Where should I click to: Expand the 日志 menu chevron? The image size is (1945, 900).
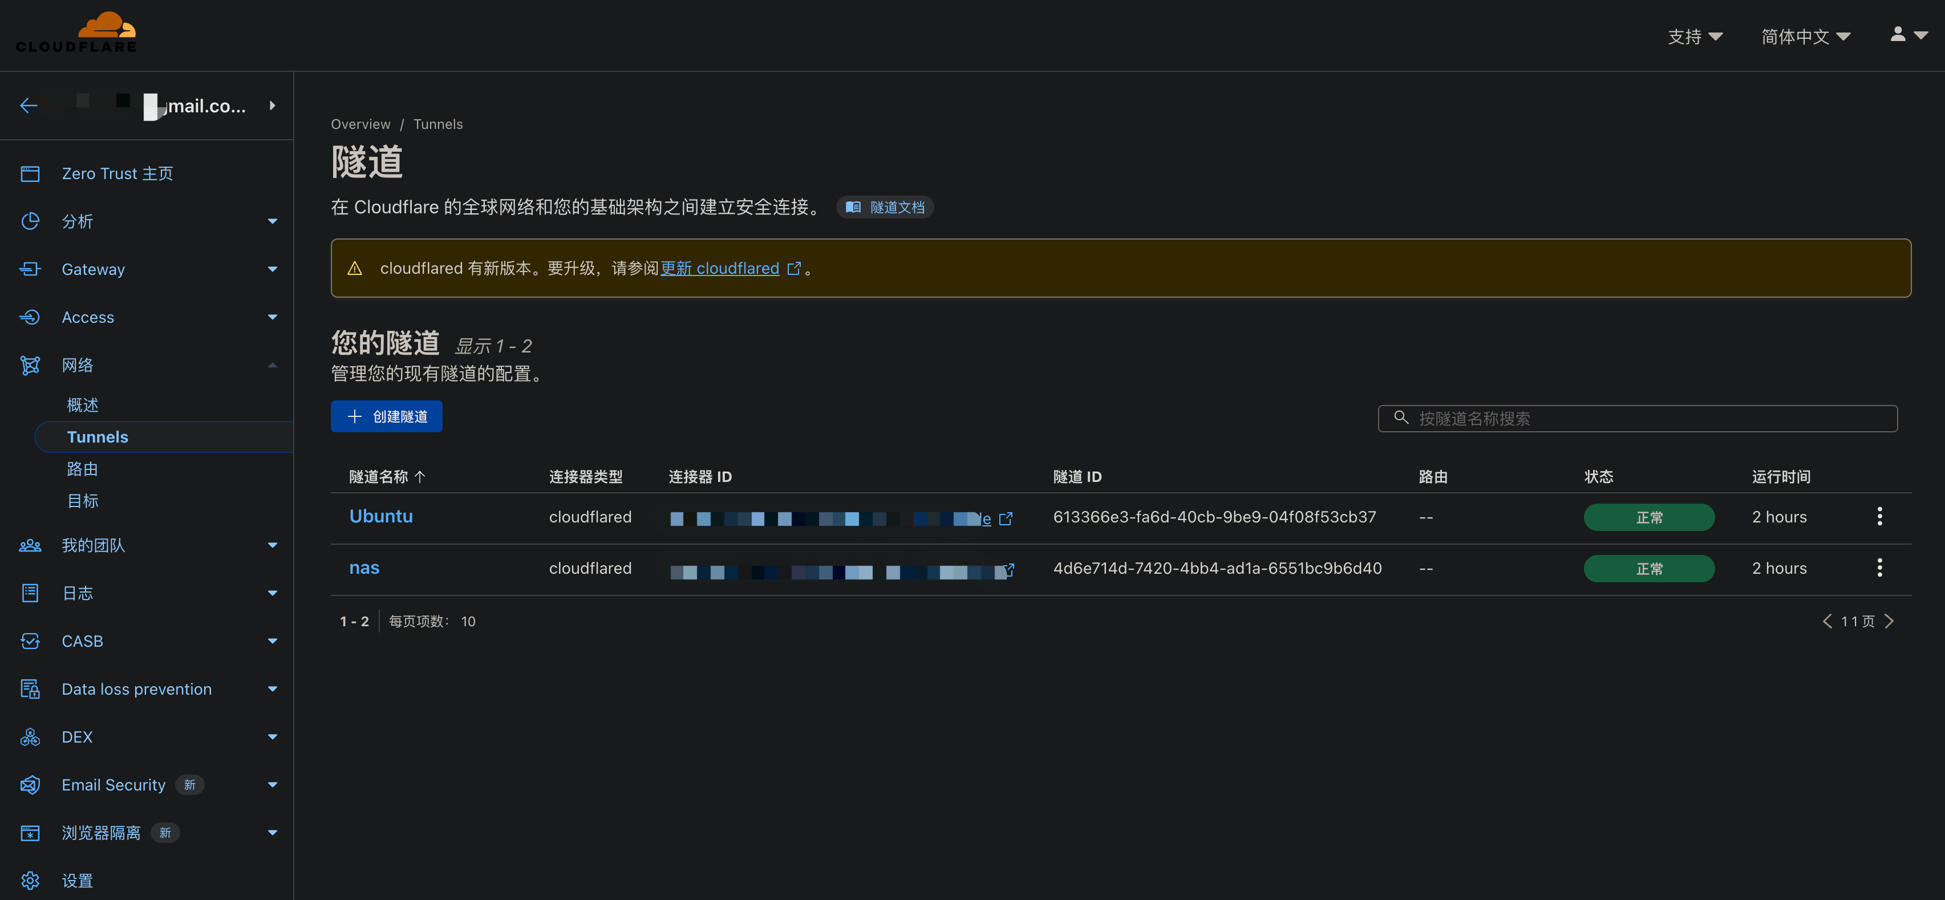point(273,593)
